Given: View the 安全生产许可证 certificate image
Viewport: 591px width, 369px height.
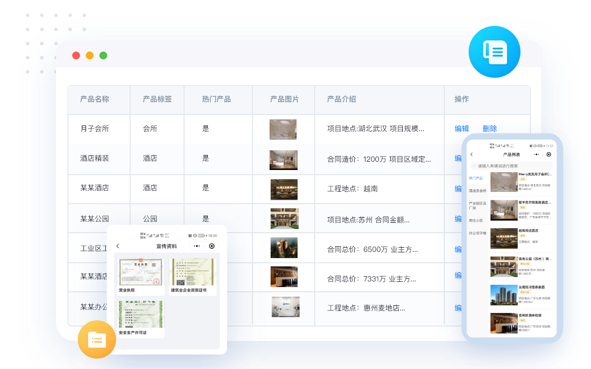Looking at the screenshot, I should [138, 314].
